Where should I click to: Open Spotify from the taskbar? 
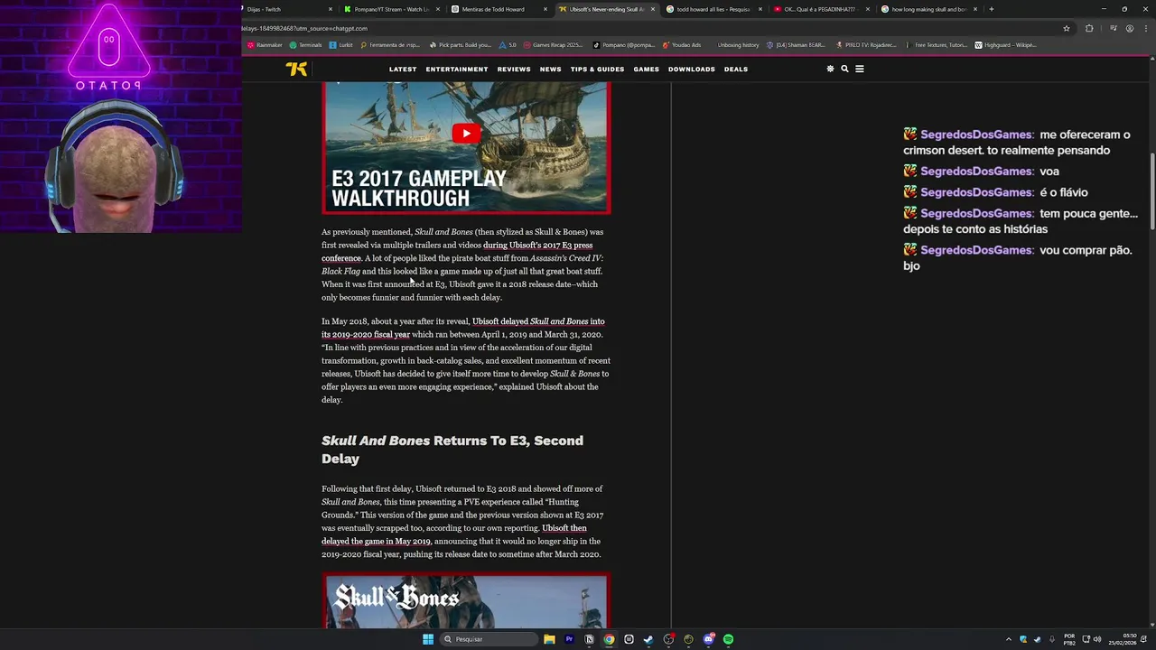(x=728, y=639)
